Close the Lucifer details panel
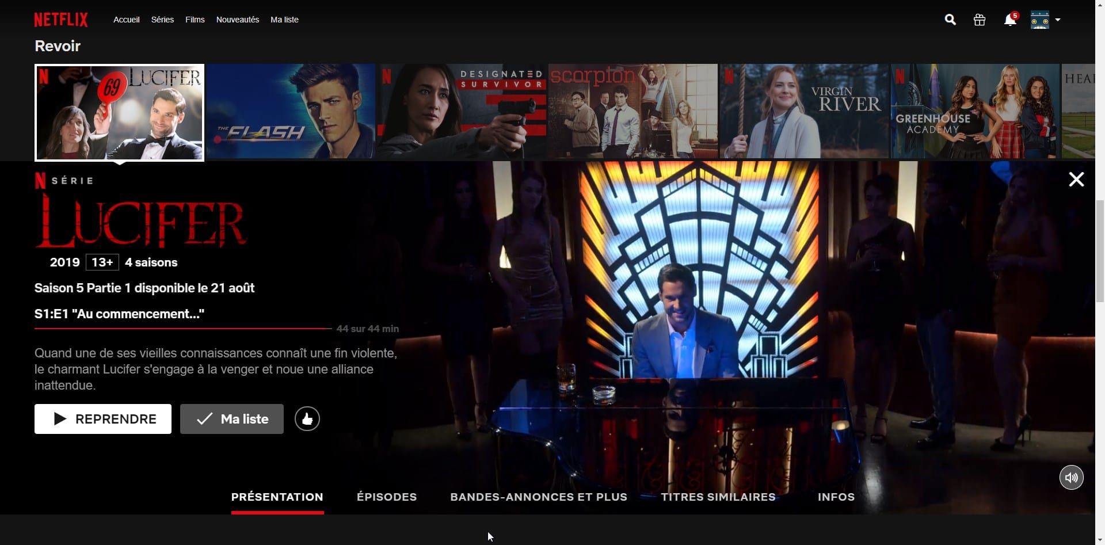The height and width of the screenshot is (545, 1105). [x=1076, y=180]
